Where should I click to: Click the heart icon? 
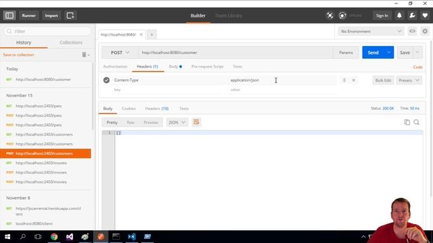(x=425, y=16)
